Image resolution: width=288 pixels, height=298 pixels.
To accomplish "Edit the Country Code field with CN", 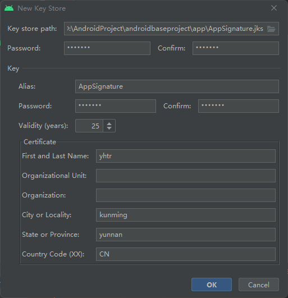I will (x=186, y=254).
